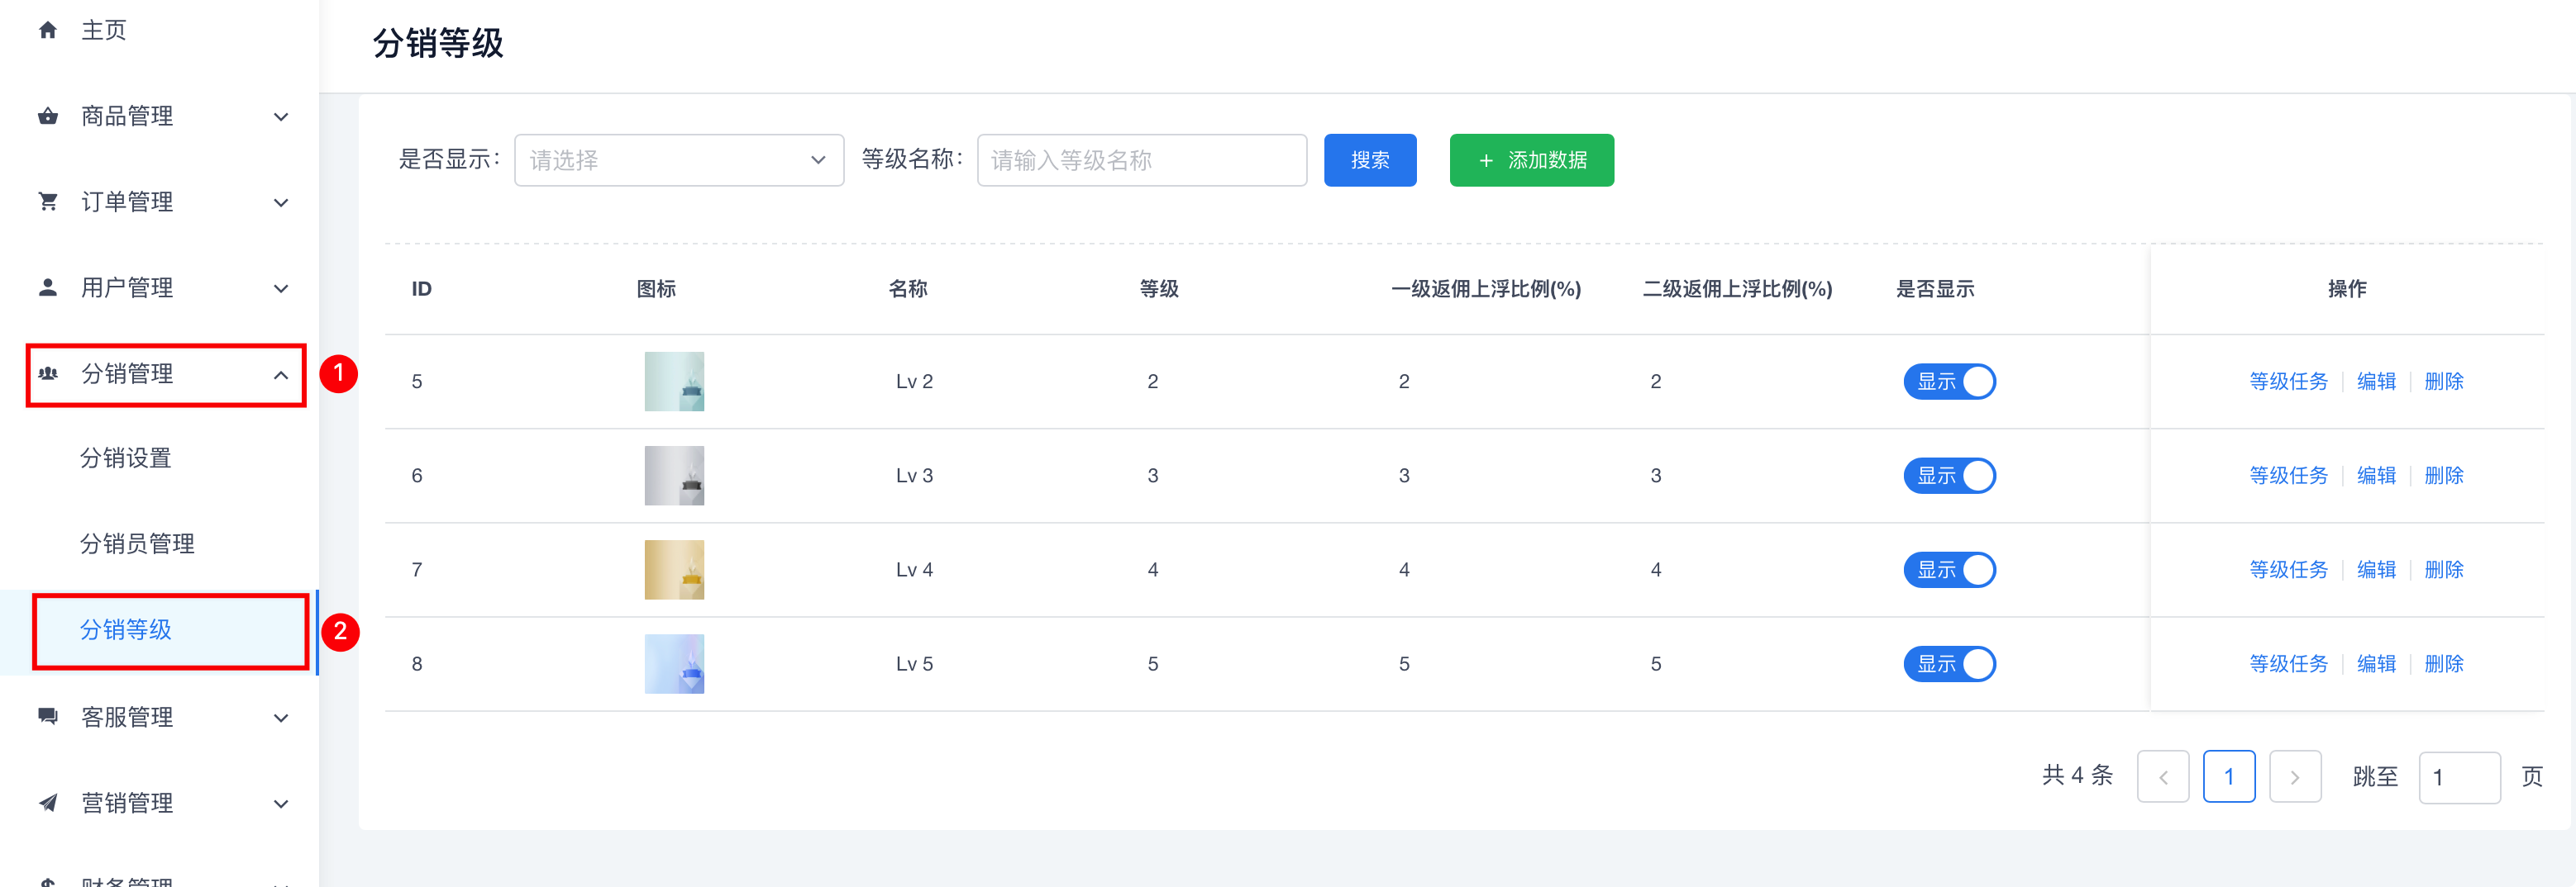Open the Lv 3 level icon thumbnail
This screenshot has width=2576, height=887.
(674, 476)
